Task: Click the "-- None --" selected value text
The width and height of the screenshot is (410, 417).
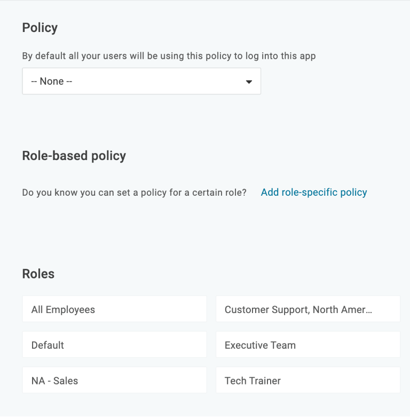Action: (52, 82)
